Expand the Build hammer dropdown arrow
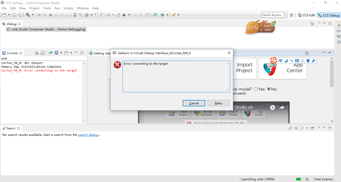The width and height of the screenshot is (341, 182). pos(33,15)
